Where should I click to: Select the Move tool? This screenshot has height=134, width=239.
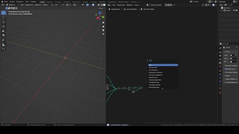pyautogui.click(x=3, y=22)
